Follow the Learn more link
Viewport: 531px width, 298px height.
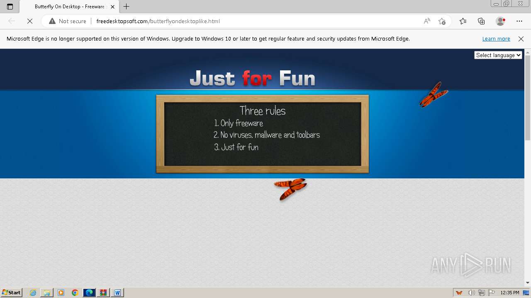[496, 39]
